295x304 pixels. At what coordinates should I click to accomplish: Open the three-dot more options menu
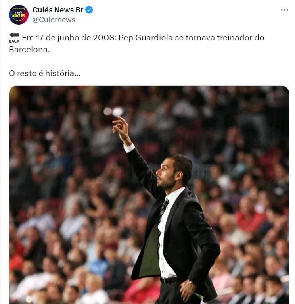coord(284,10)
